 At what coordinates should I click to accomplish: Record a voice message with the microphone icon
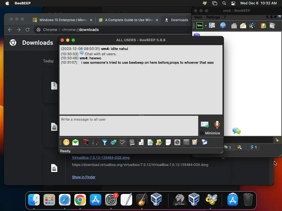(217, 124)
